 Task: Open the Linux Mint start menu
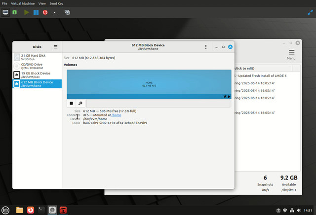click(5, 210)
